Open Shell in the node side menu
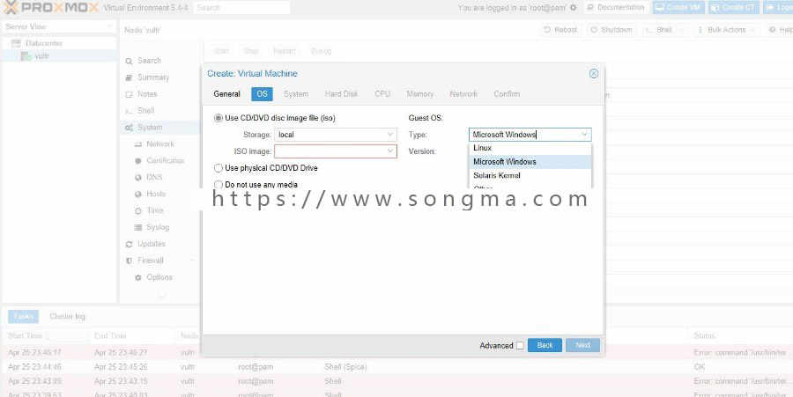This screenshot has height=397, width=793. tap(145, 111)
